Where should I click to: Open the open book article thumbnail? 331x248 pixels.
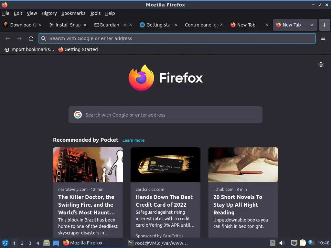(243, 165)
